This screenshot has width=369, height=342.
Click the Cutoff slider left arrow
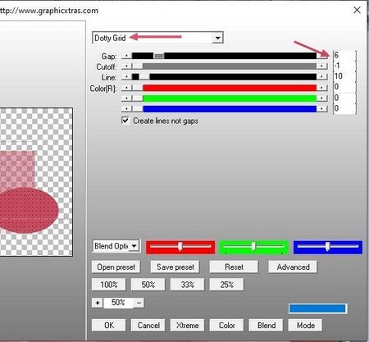126,66
